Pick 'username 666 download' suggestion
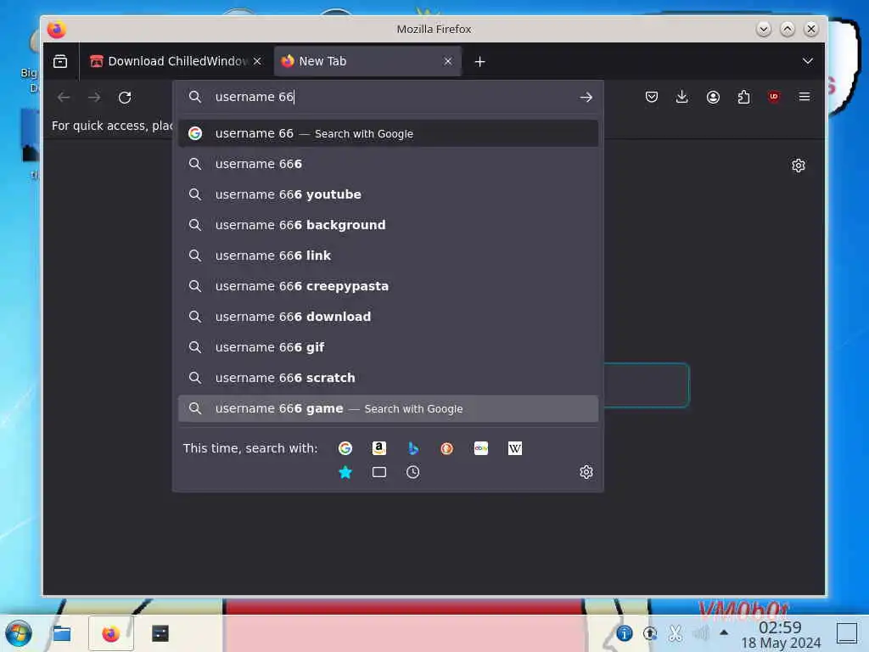The width and height of the screenshot is (869, 652). click(x=388, y=317)
